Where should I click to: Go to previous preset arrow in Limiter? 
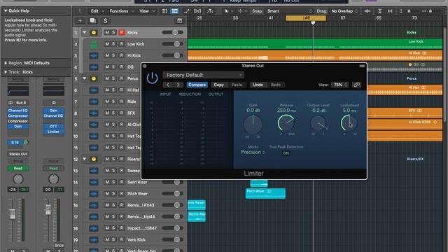pyautogui.click(x=168, y=85)
